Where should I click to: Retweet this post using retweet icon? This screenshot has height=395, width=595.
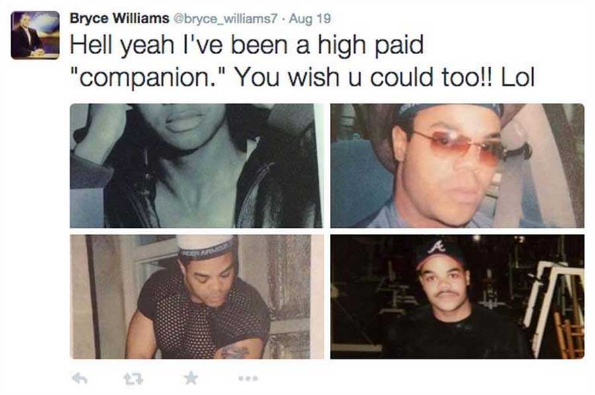pyautogui.click(x=133, y=378)
